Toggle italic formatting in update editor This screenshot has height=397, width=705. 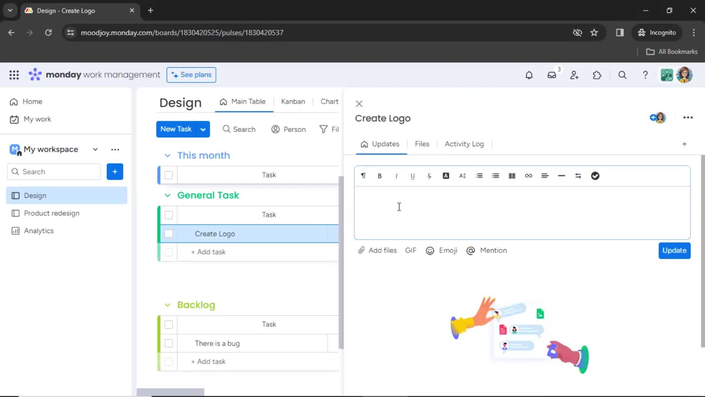pyautogui.click(x=396, y=176)
